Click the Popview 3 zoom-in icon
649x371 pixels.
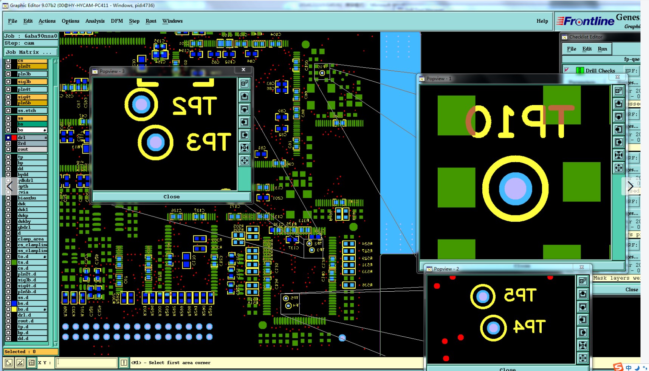(245, 148)
